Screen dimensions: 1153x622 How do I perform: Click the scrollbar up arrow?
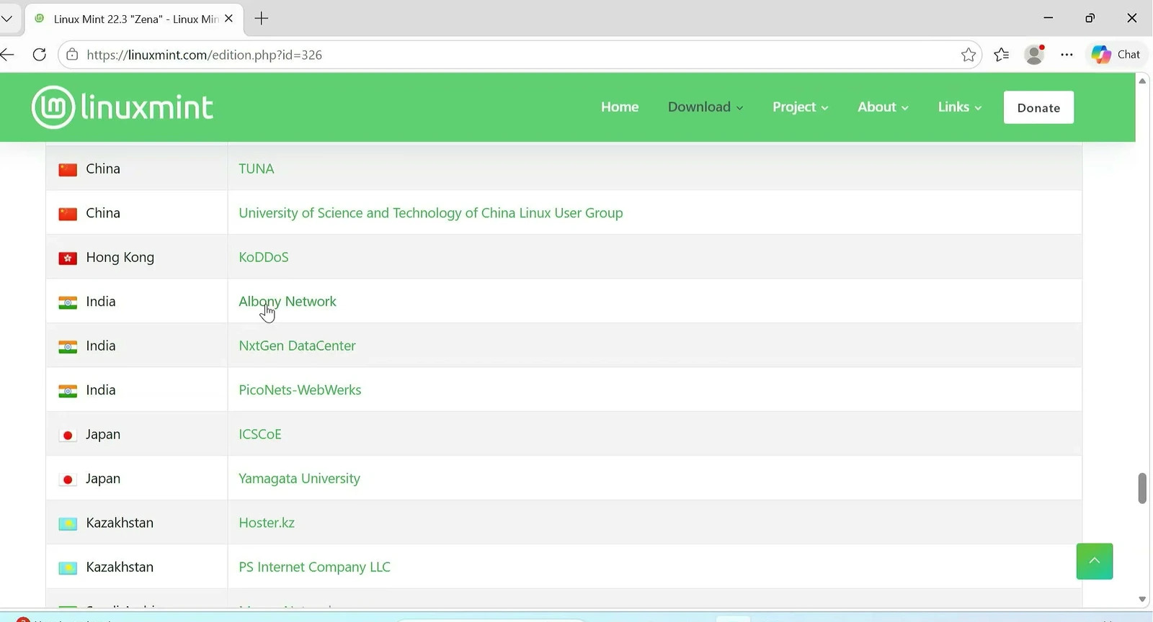(x=1142, y=81)
